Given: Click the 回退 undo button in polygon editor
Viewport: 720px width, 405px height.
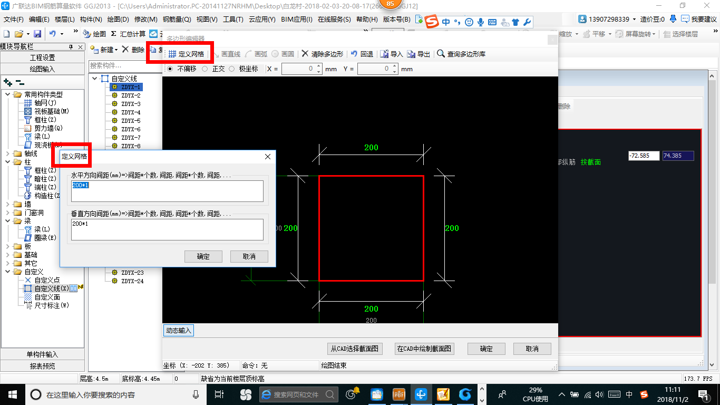Looking at the screenshot, I should tap(362, 54).
